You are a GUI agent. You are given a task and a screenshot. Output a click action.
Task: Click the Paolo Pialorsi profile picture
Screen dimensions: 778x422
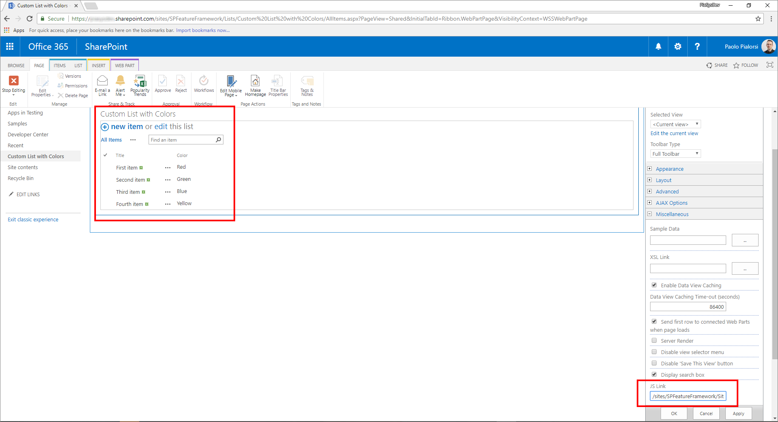(x=768, y=47)
